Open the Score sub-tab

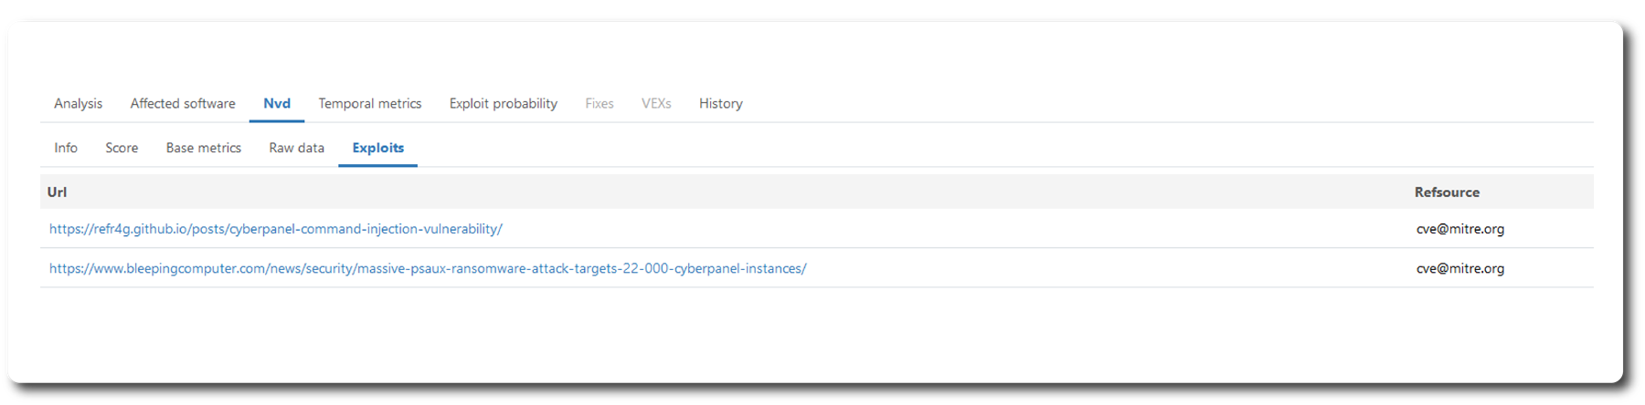[x=122, y=148]
